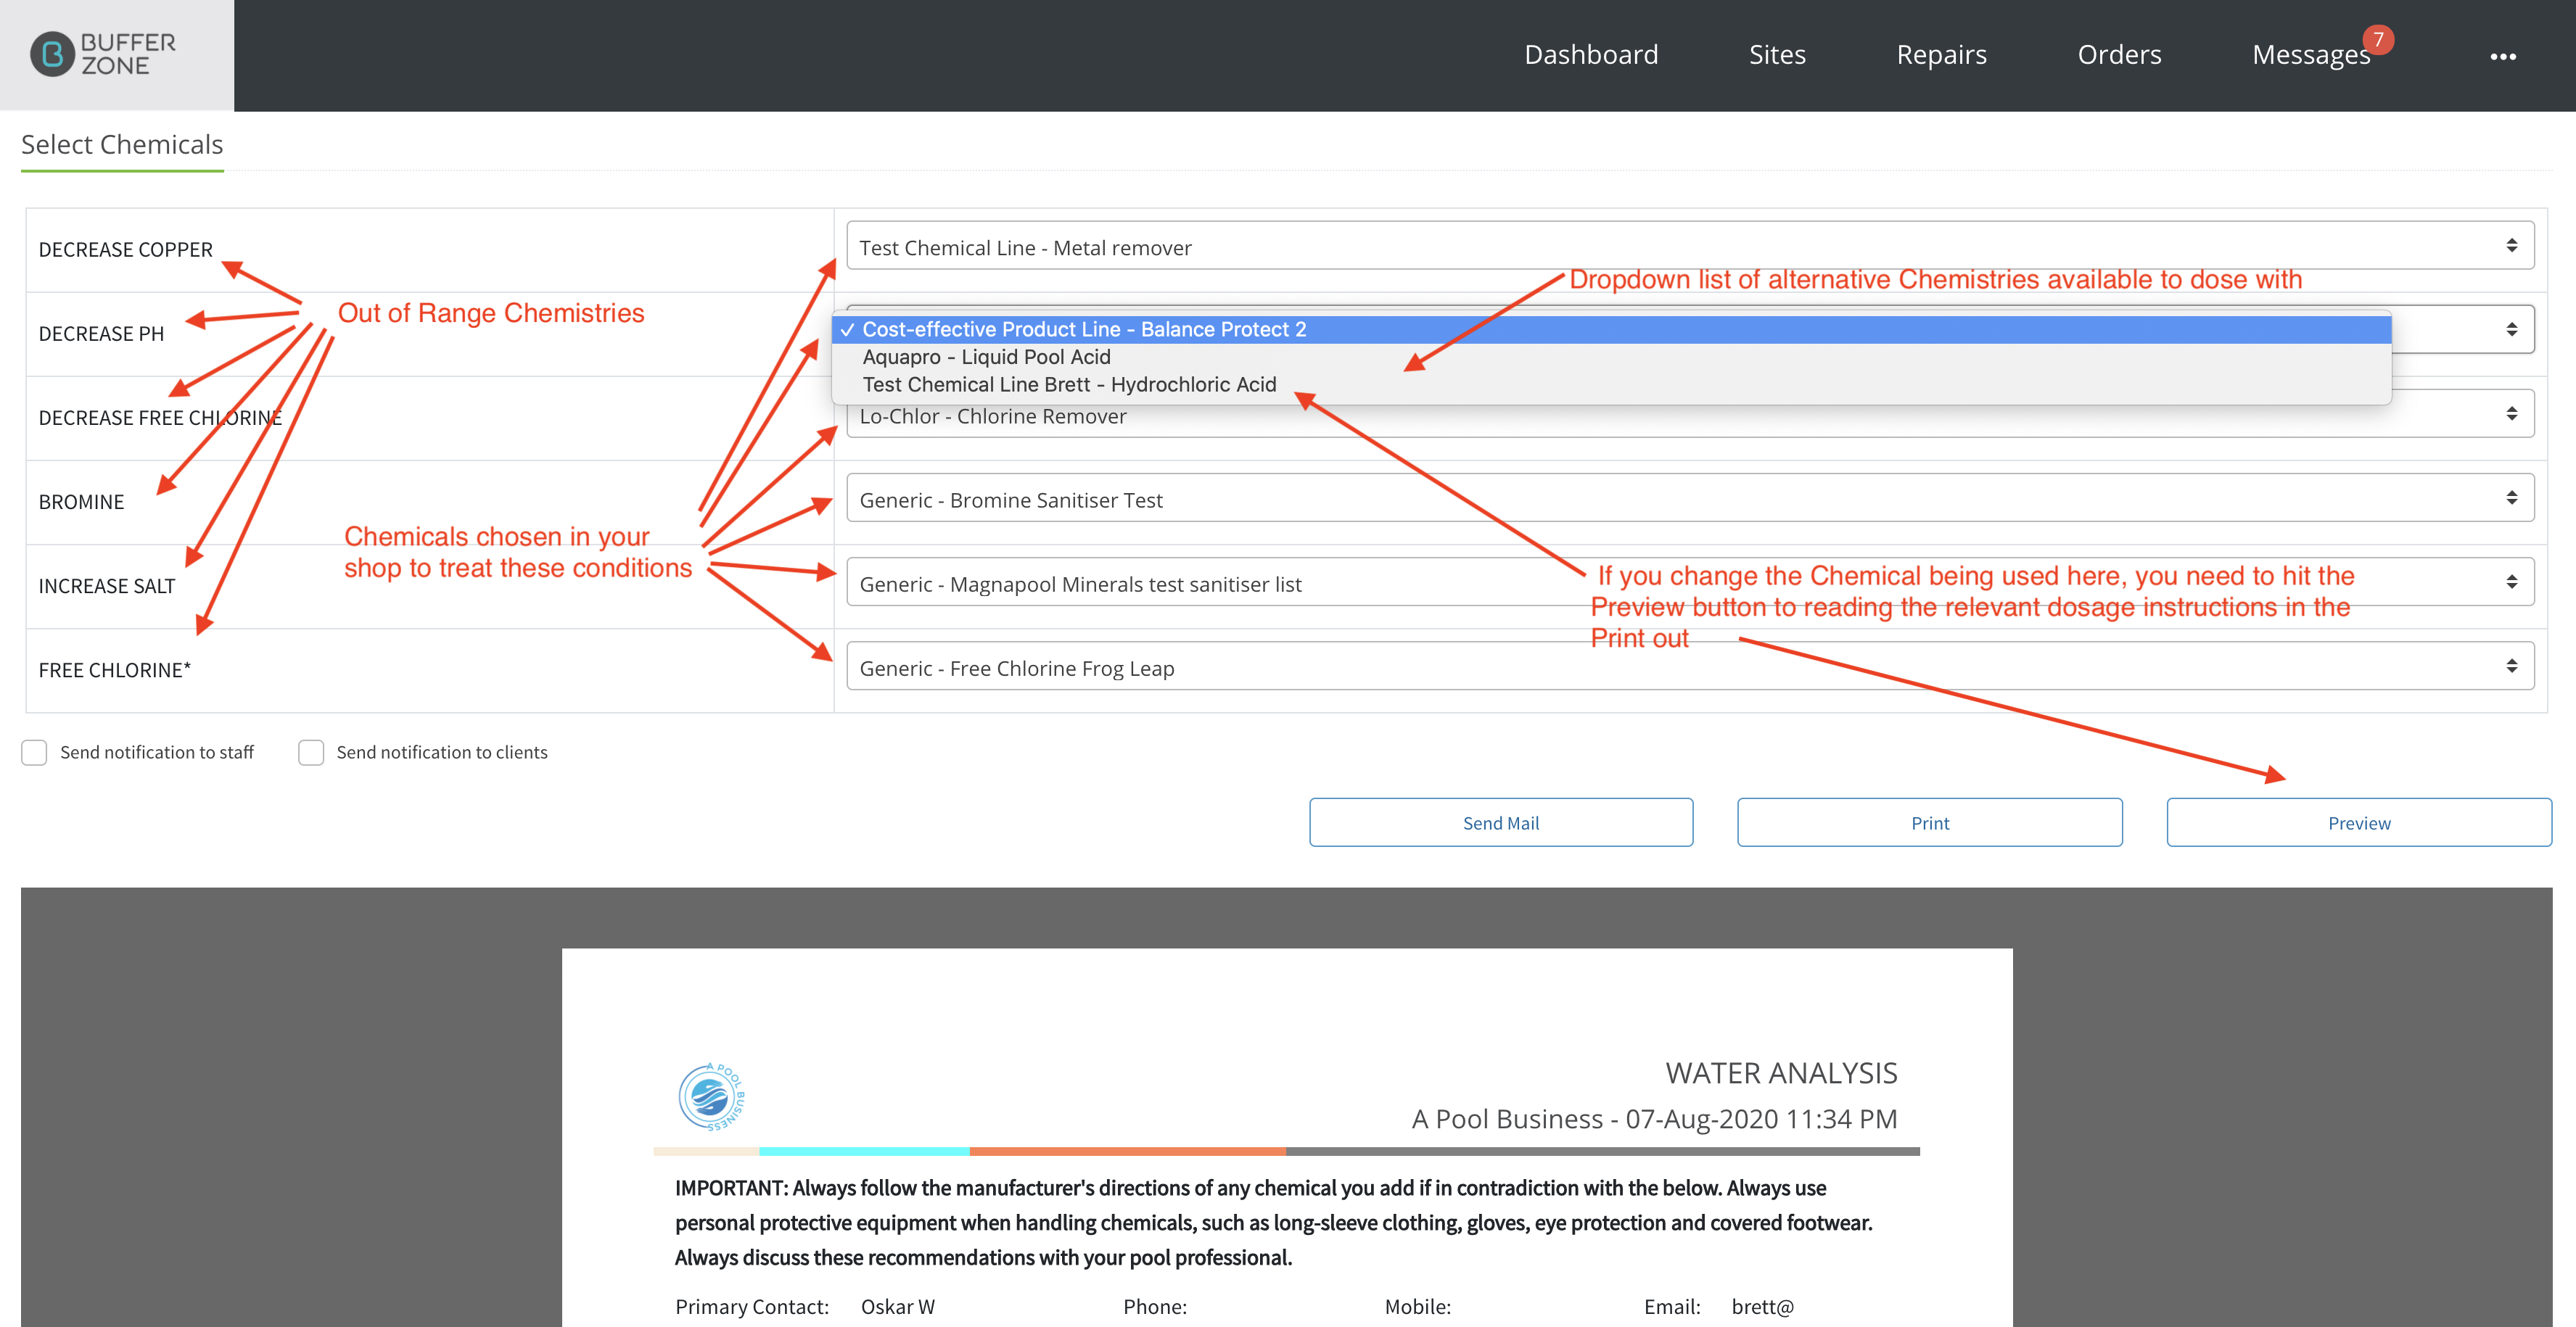
Task: Click the DECREASE COPPER row label
Action: [126, 250]
